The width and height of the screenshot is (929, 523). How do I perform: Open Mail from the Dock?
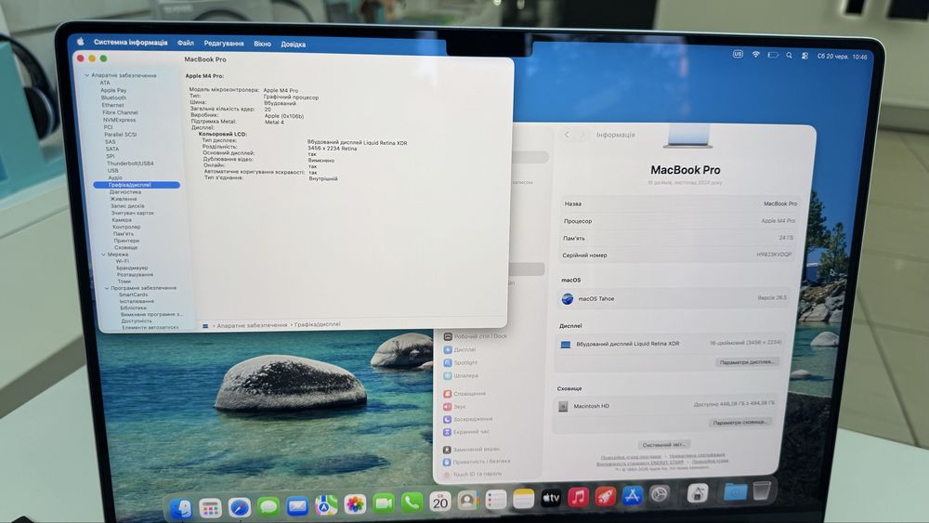tap(297, 506)
